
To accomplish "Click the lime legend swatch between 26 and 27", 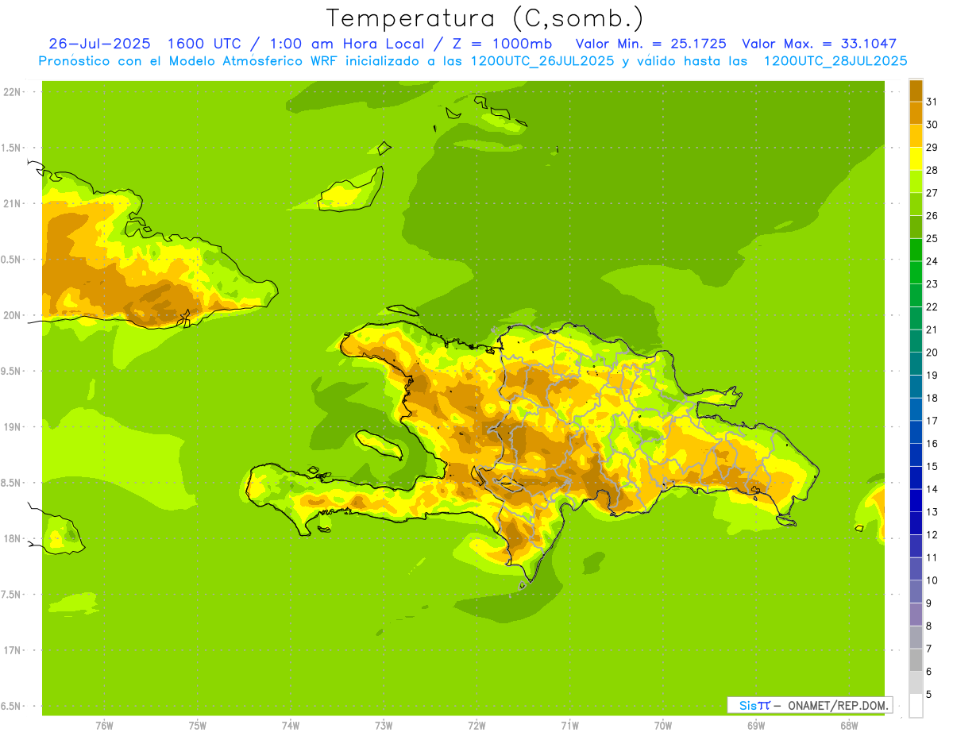I will point(916,204).
